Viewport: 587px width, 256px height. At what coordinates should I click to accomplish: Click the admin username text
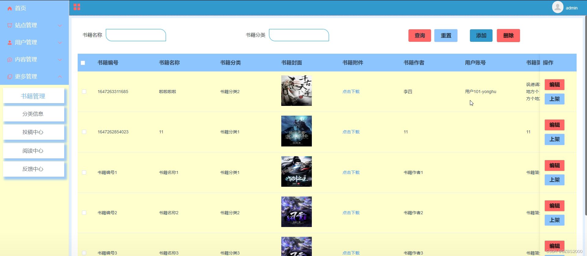tap(571, 8)
